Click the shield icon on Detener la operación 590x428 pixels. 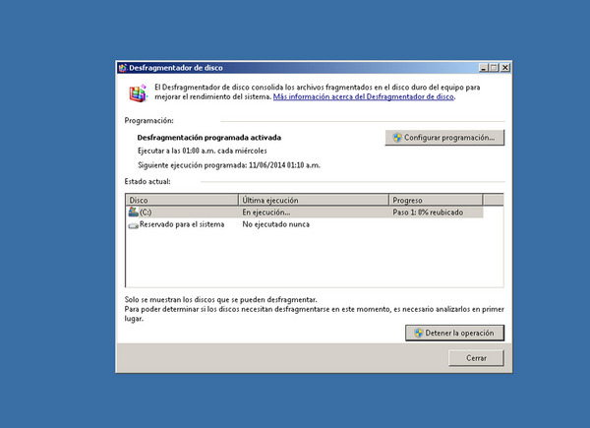pyautogui.click(x=419, y=333)
